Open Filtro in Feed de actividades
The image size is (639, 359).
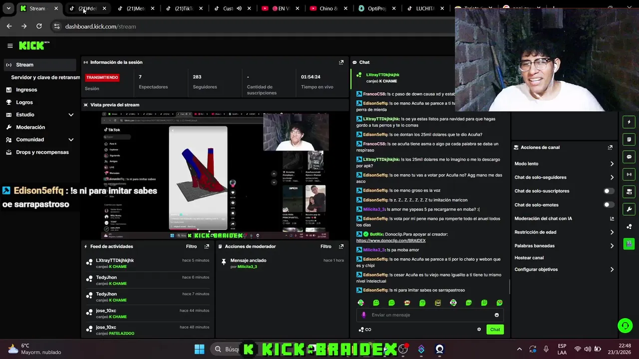coord(191,246)
